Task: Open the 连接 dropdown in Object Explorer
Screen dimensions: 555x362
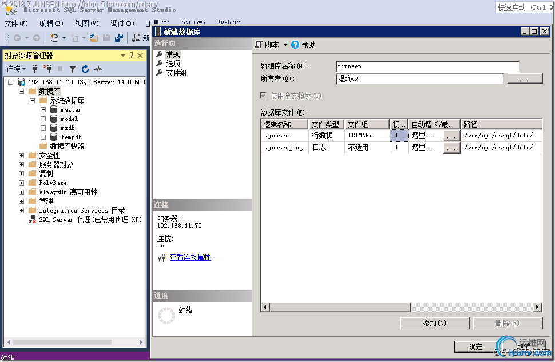Action: (16, 69)
